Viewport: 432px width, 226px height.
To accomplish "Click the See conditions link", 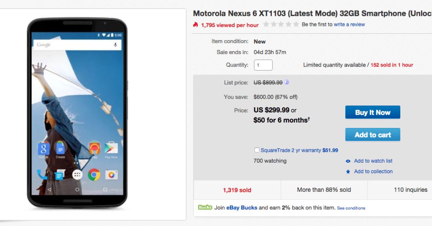I will point(351,208).
